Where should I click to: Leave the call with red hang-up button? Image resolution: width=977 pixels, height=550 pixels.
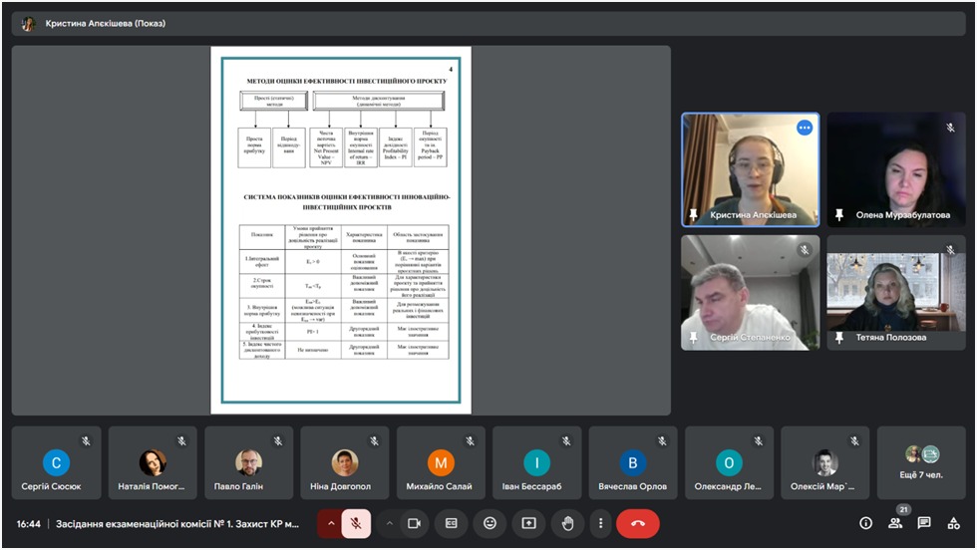[x=638, y=523]
